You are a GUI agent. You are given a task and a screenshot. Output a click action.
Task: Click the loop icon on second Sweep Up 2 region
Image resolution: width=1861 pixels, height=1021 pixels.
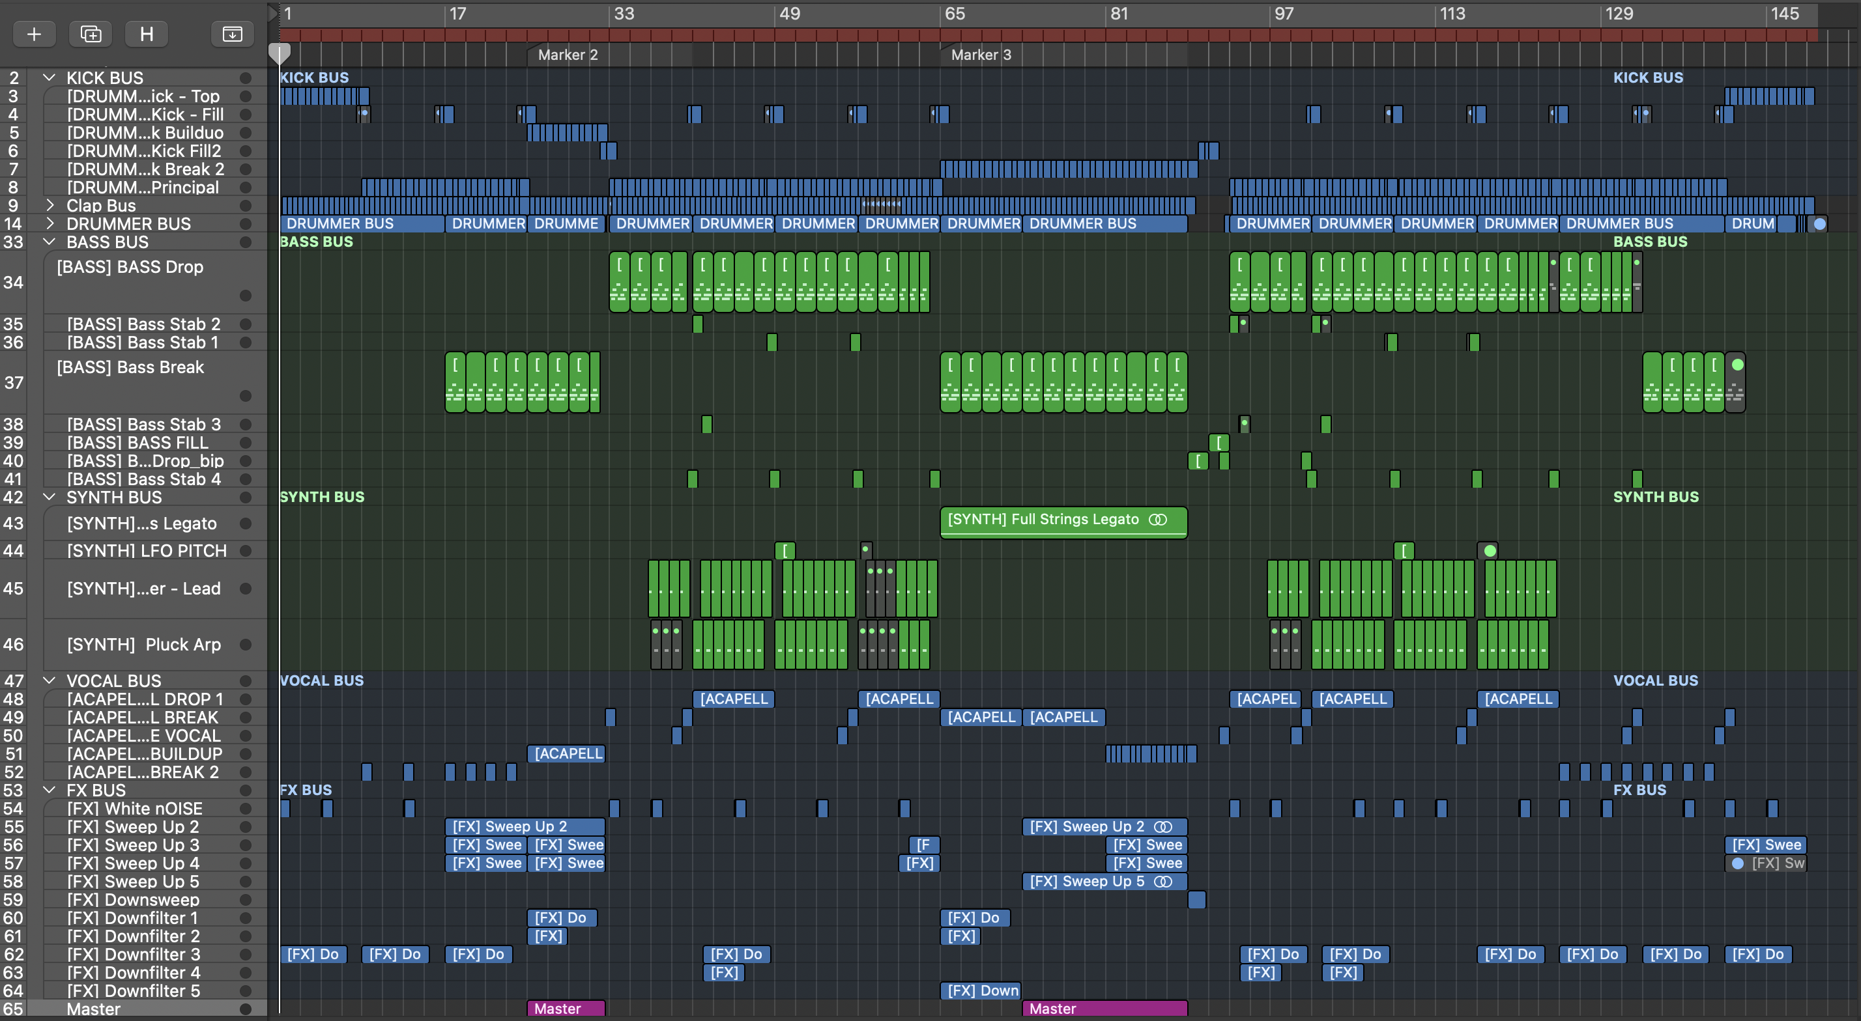coord(1162,826)
